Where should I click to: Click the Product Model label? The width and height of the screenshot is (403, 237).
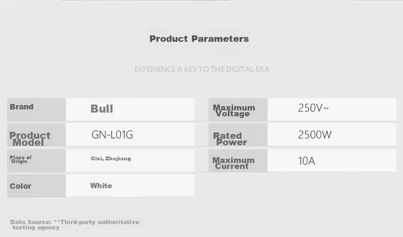click(x=30, y=139)
